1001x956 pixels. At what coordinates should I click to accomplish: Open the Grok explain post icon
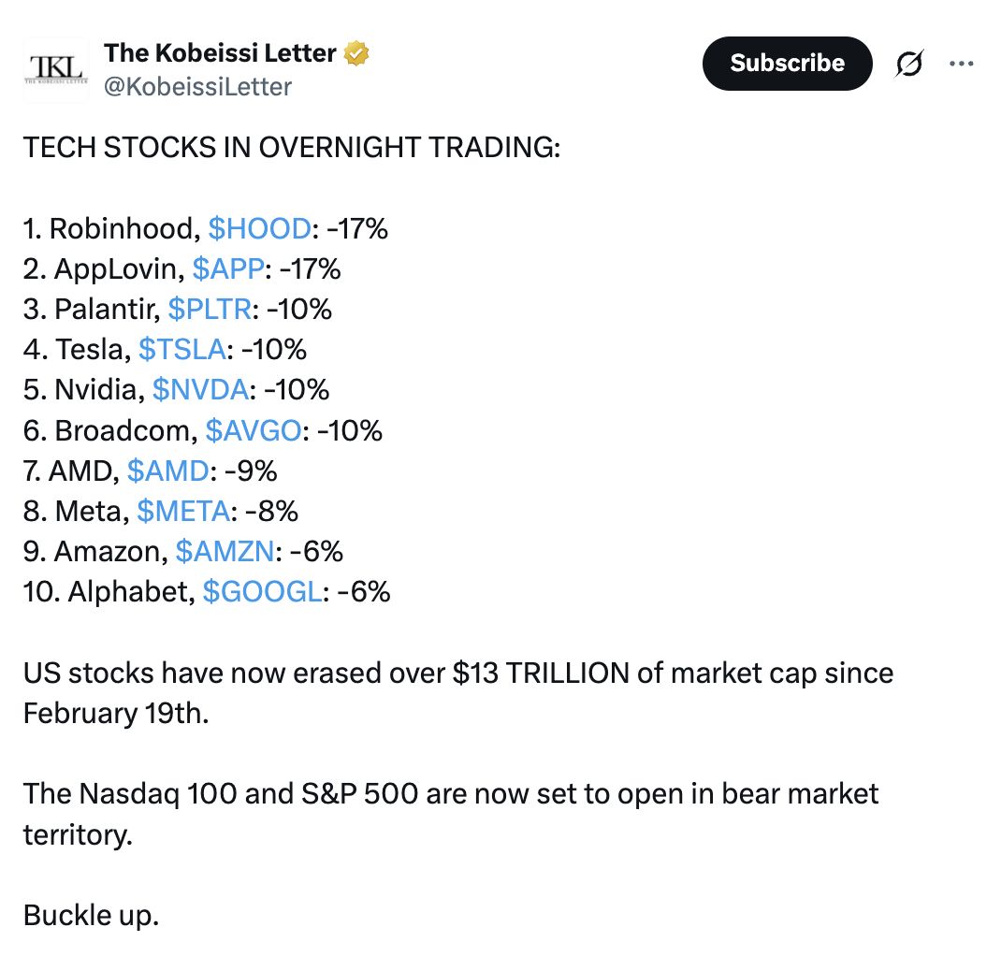(908, 64)
